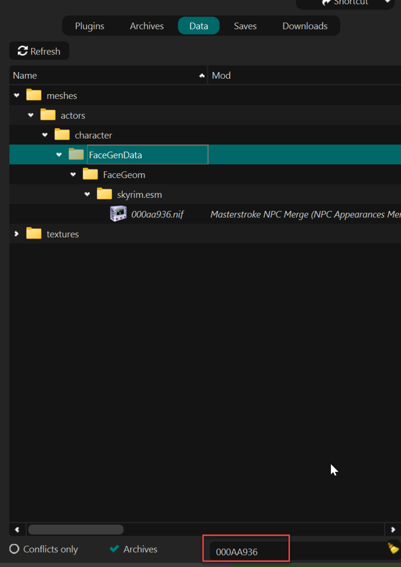Viewport: 401px width, 567px height.
Task: Click the horizontal scrollbar thumb
Action: (x=76, y=530)
